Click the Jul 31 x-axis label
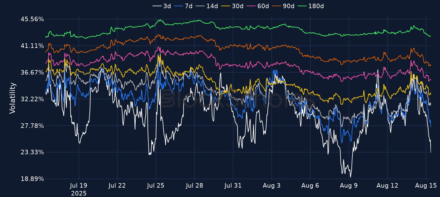The width and height of the screenshot is (440, 197). pos(233,185)
